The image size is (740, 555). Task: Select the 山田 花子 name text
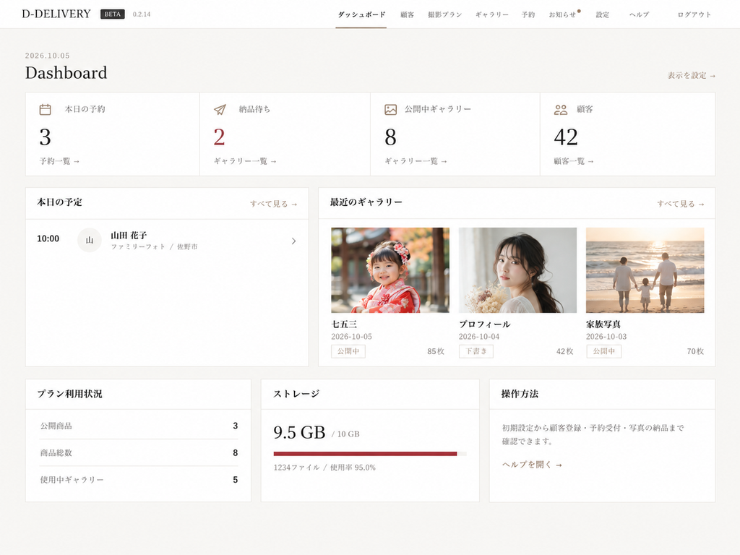(129, 235)
